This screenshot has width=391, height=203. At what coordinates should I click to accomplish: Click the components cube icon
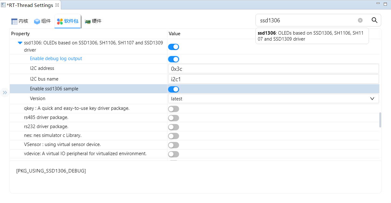(37, 21)
